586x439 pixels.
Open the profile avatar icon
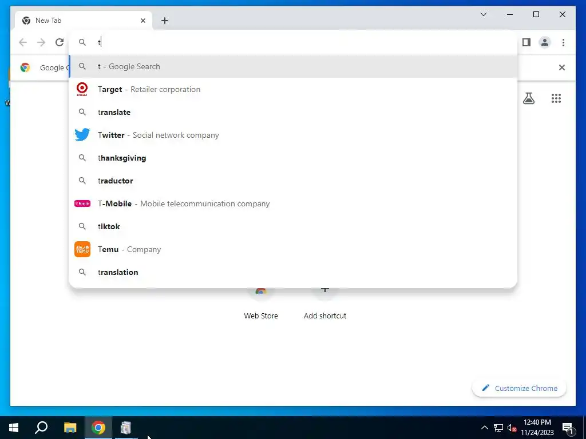pyautogui.click(x=545, y=42)
